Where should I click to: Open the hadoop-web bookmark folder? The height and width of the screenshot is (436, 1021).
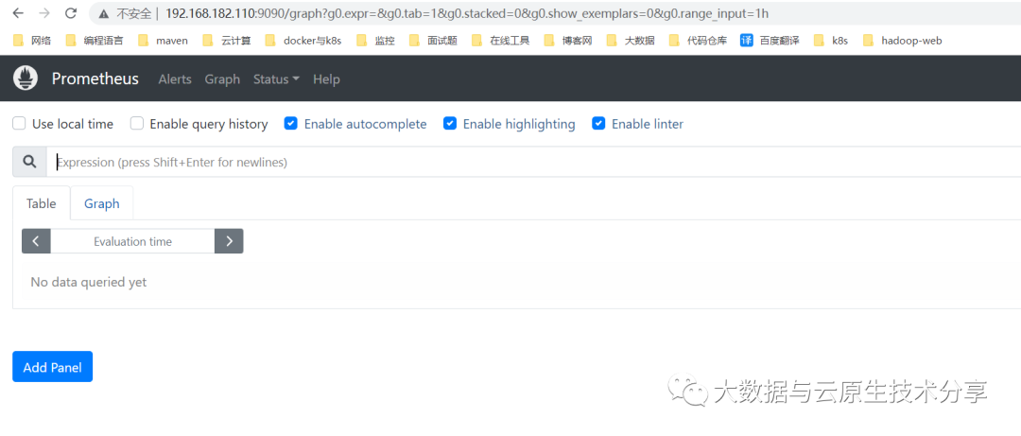tap(902, 41)
